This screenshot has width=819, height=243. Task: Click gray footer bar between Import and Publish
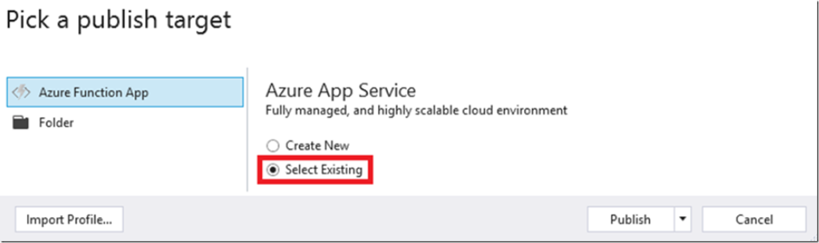click(355, 219)
